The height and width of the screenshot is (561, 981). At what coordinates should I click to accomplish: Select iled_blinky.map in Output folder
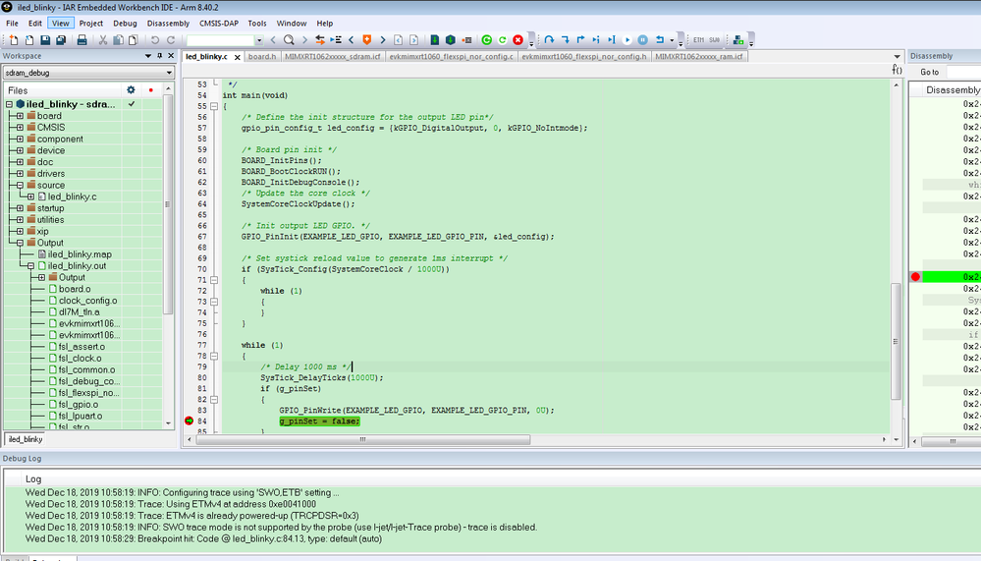coord(80,254)
